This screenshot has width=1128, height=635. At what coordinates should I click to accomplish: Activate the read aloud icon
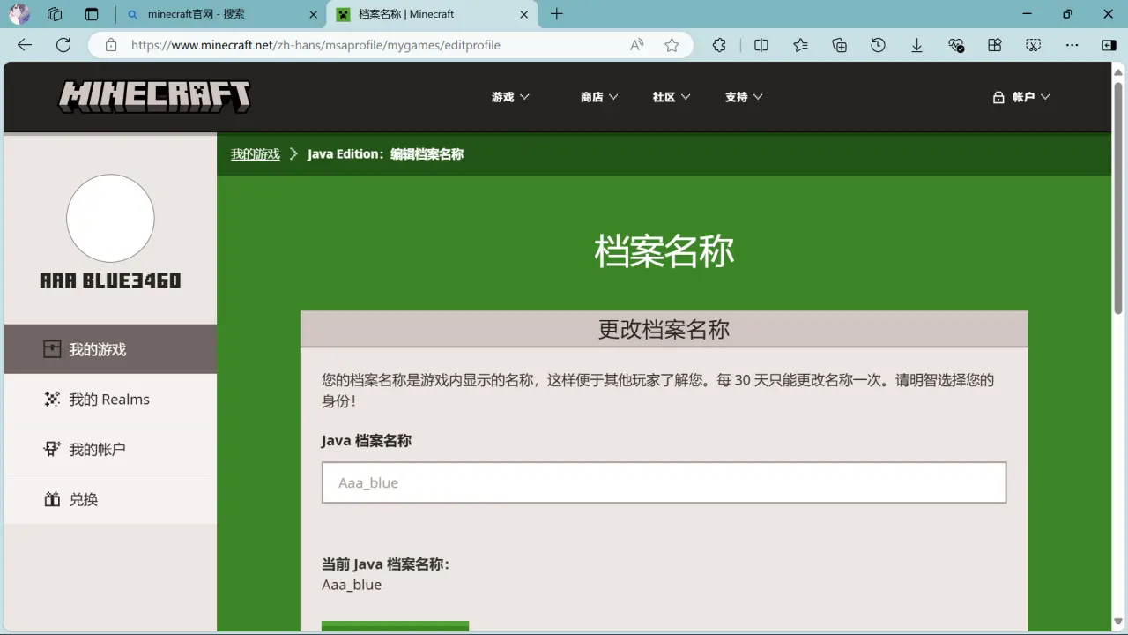[x=637, y=45]
